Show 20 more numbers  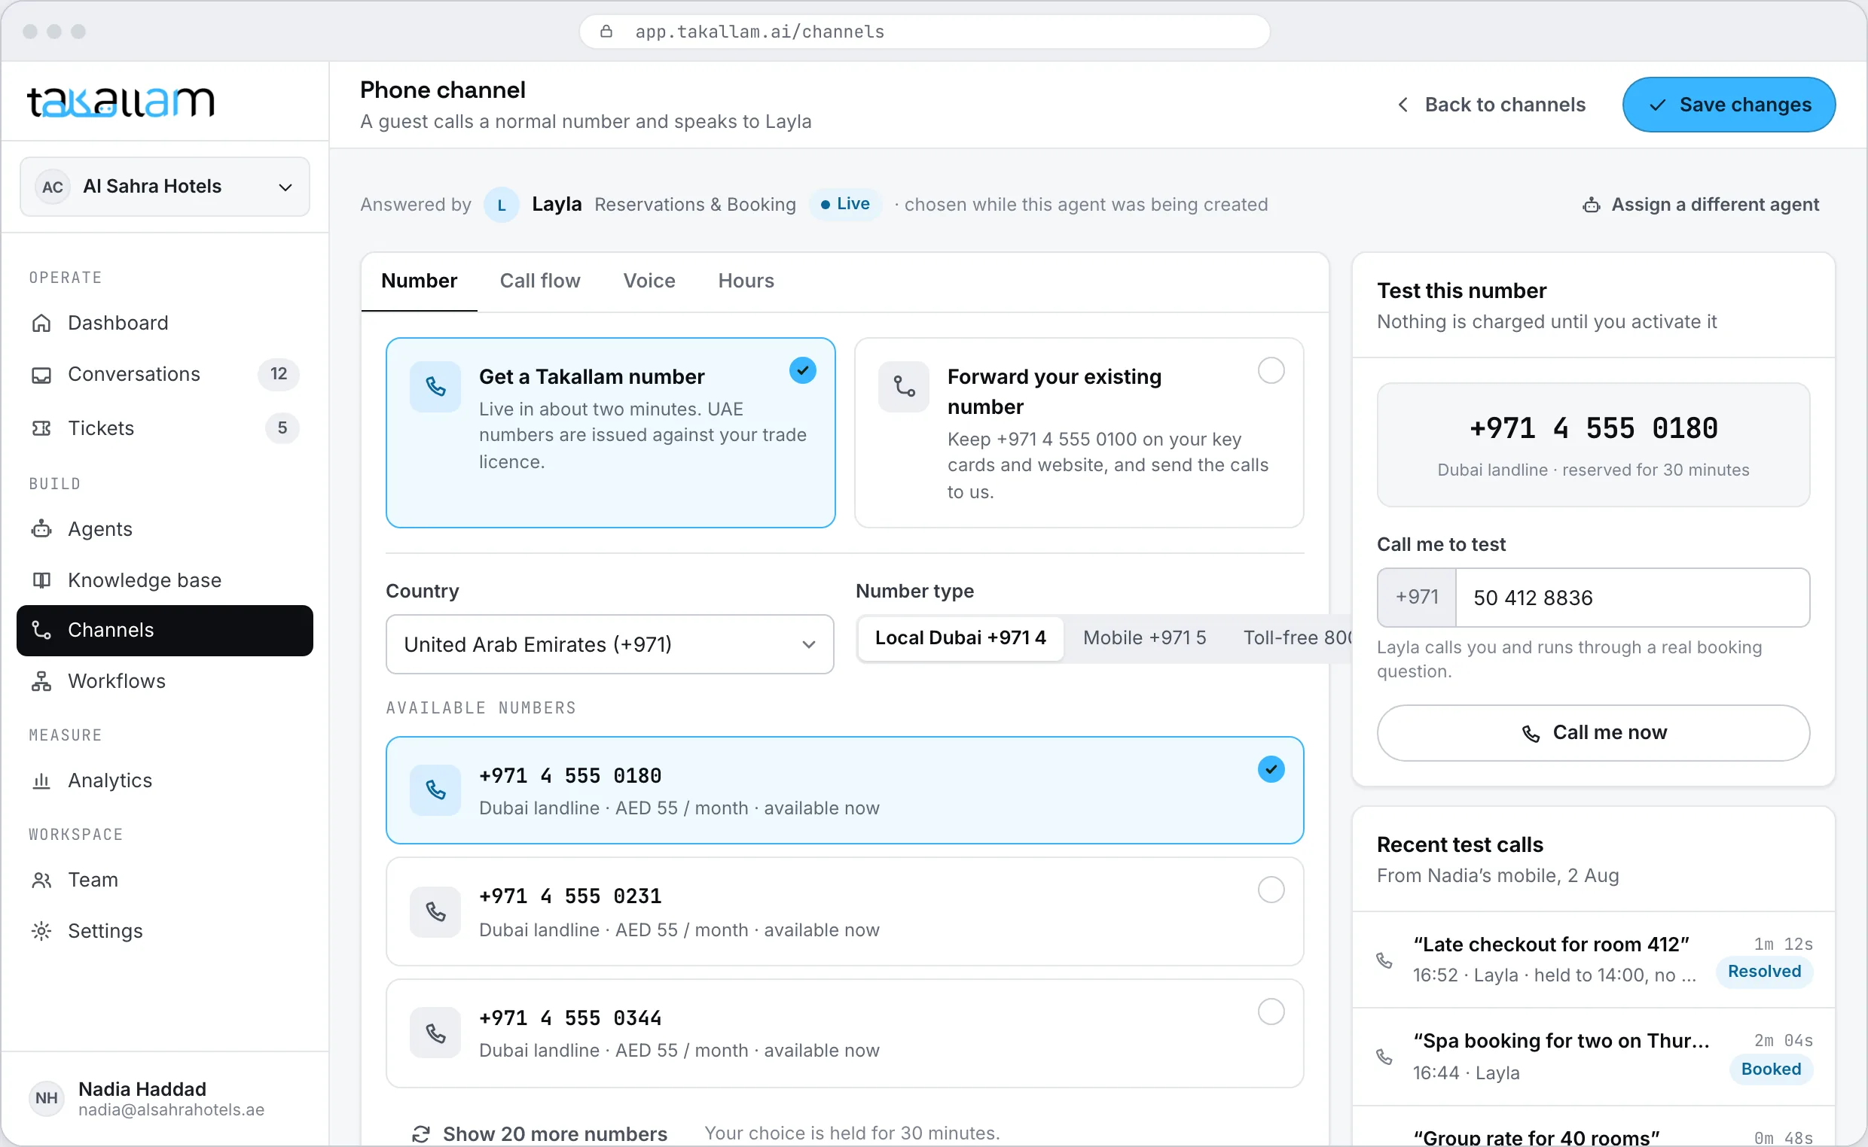point(539,1133)
